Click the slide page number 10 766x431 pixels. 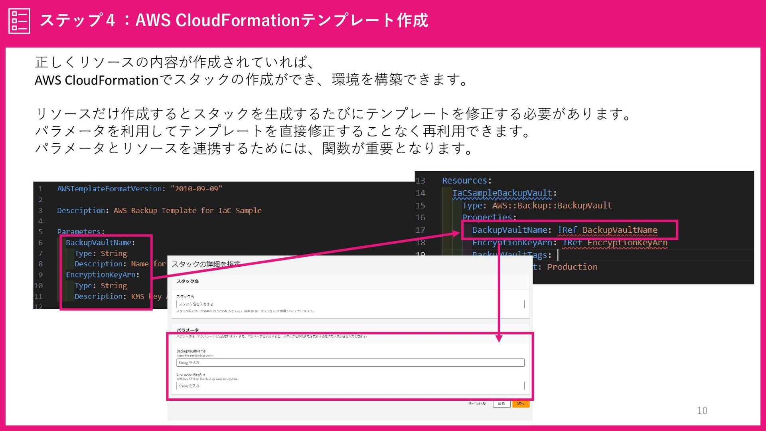click(702, 411)
